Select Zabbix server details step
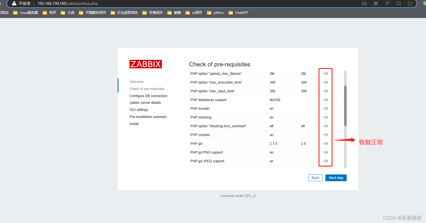 (145, 103)
